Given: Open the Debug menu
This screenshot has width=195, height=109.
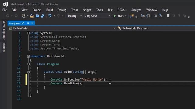Looking at the screenshot, I should (62, 10).
